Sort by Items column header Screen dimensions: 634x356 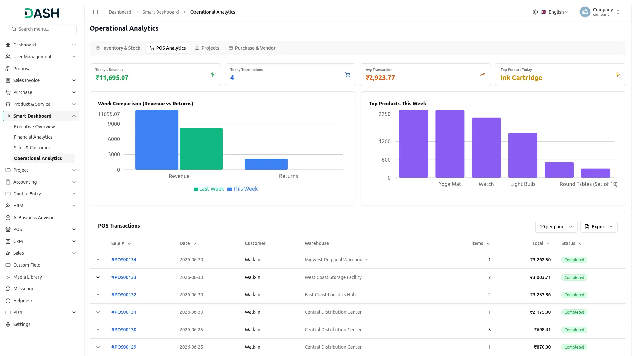(x=480, y=243)
